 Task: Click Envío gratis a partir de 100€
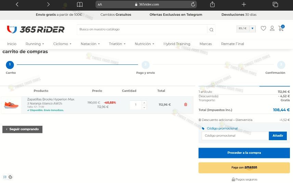(x=59, y=15)
